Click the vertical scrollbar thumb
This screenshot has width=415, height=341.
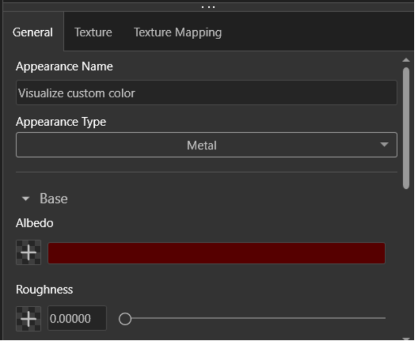pyautogui.click(x=406, y=127)
